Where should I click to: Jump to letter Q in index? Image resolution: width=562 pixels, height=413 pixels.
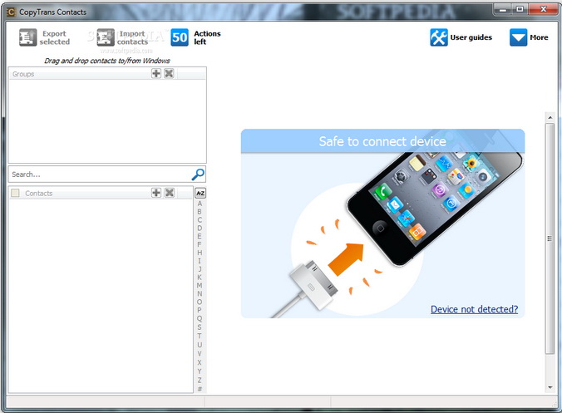(200, 318)
